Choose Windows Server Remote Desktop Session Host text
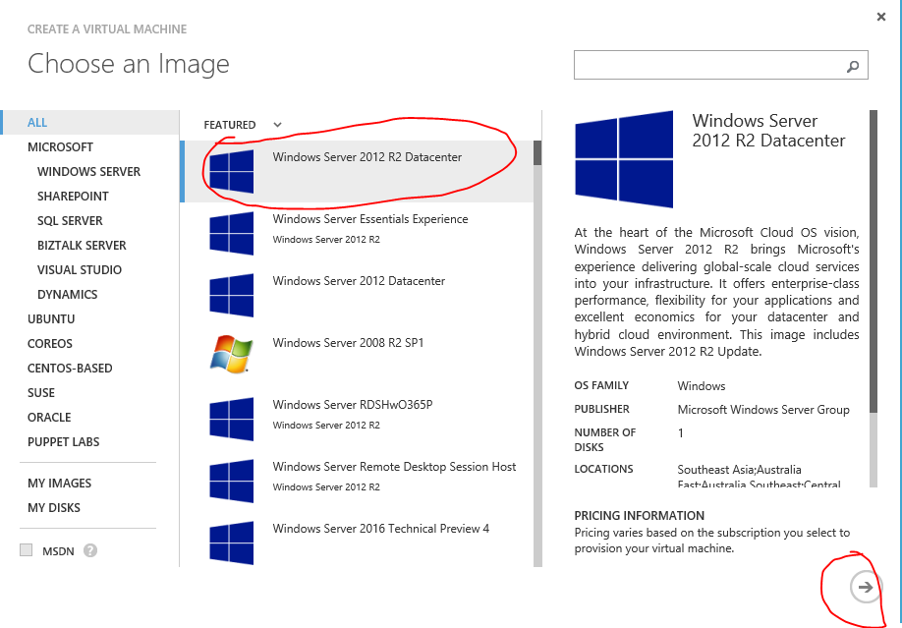The height and width of the screenshot is (628, 902). point(394,467)
